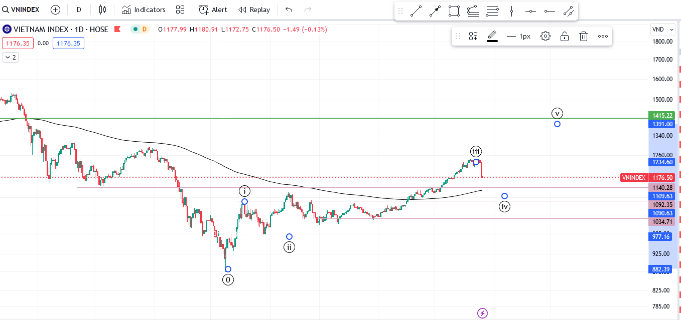Open the VND currency dropdown

(662, 30)
